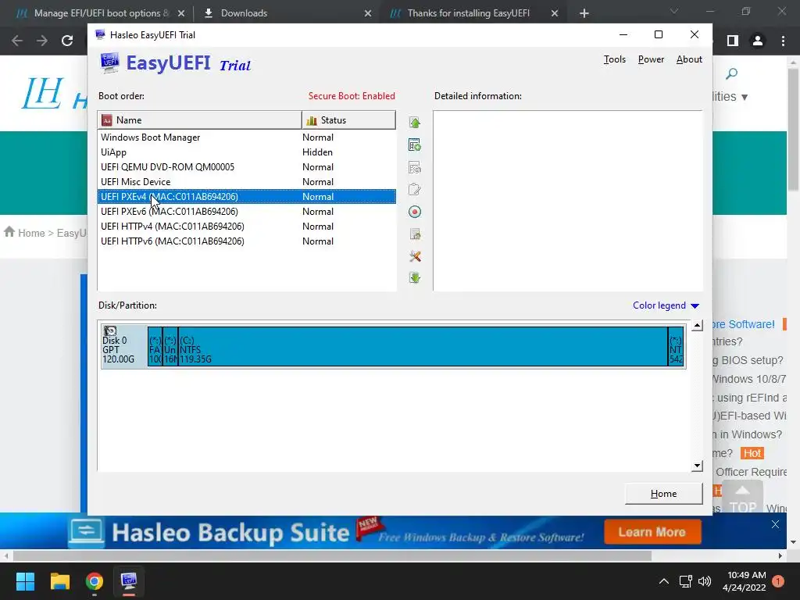Click the duplicate/backup entry icon below the create icon
The width and height of the screenshot is (800, 600).
click(414, 167)
